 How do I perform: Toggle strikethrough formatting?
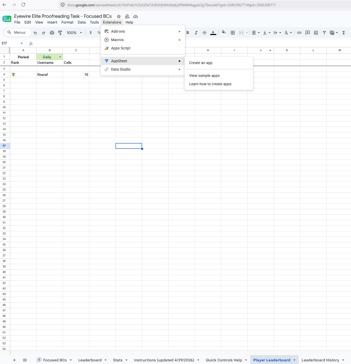(x=204, y=33)
